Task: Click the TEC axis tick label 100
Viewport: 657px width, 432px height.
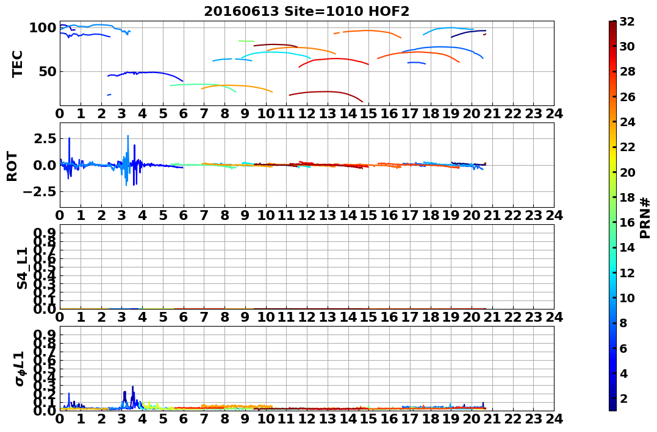Action: point(42,28)
